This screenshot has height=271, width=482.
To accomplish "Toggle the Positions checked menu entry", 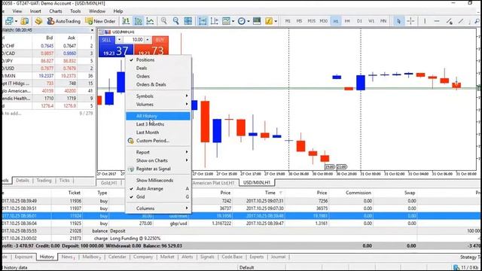I will pos(158,60).
